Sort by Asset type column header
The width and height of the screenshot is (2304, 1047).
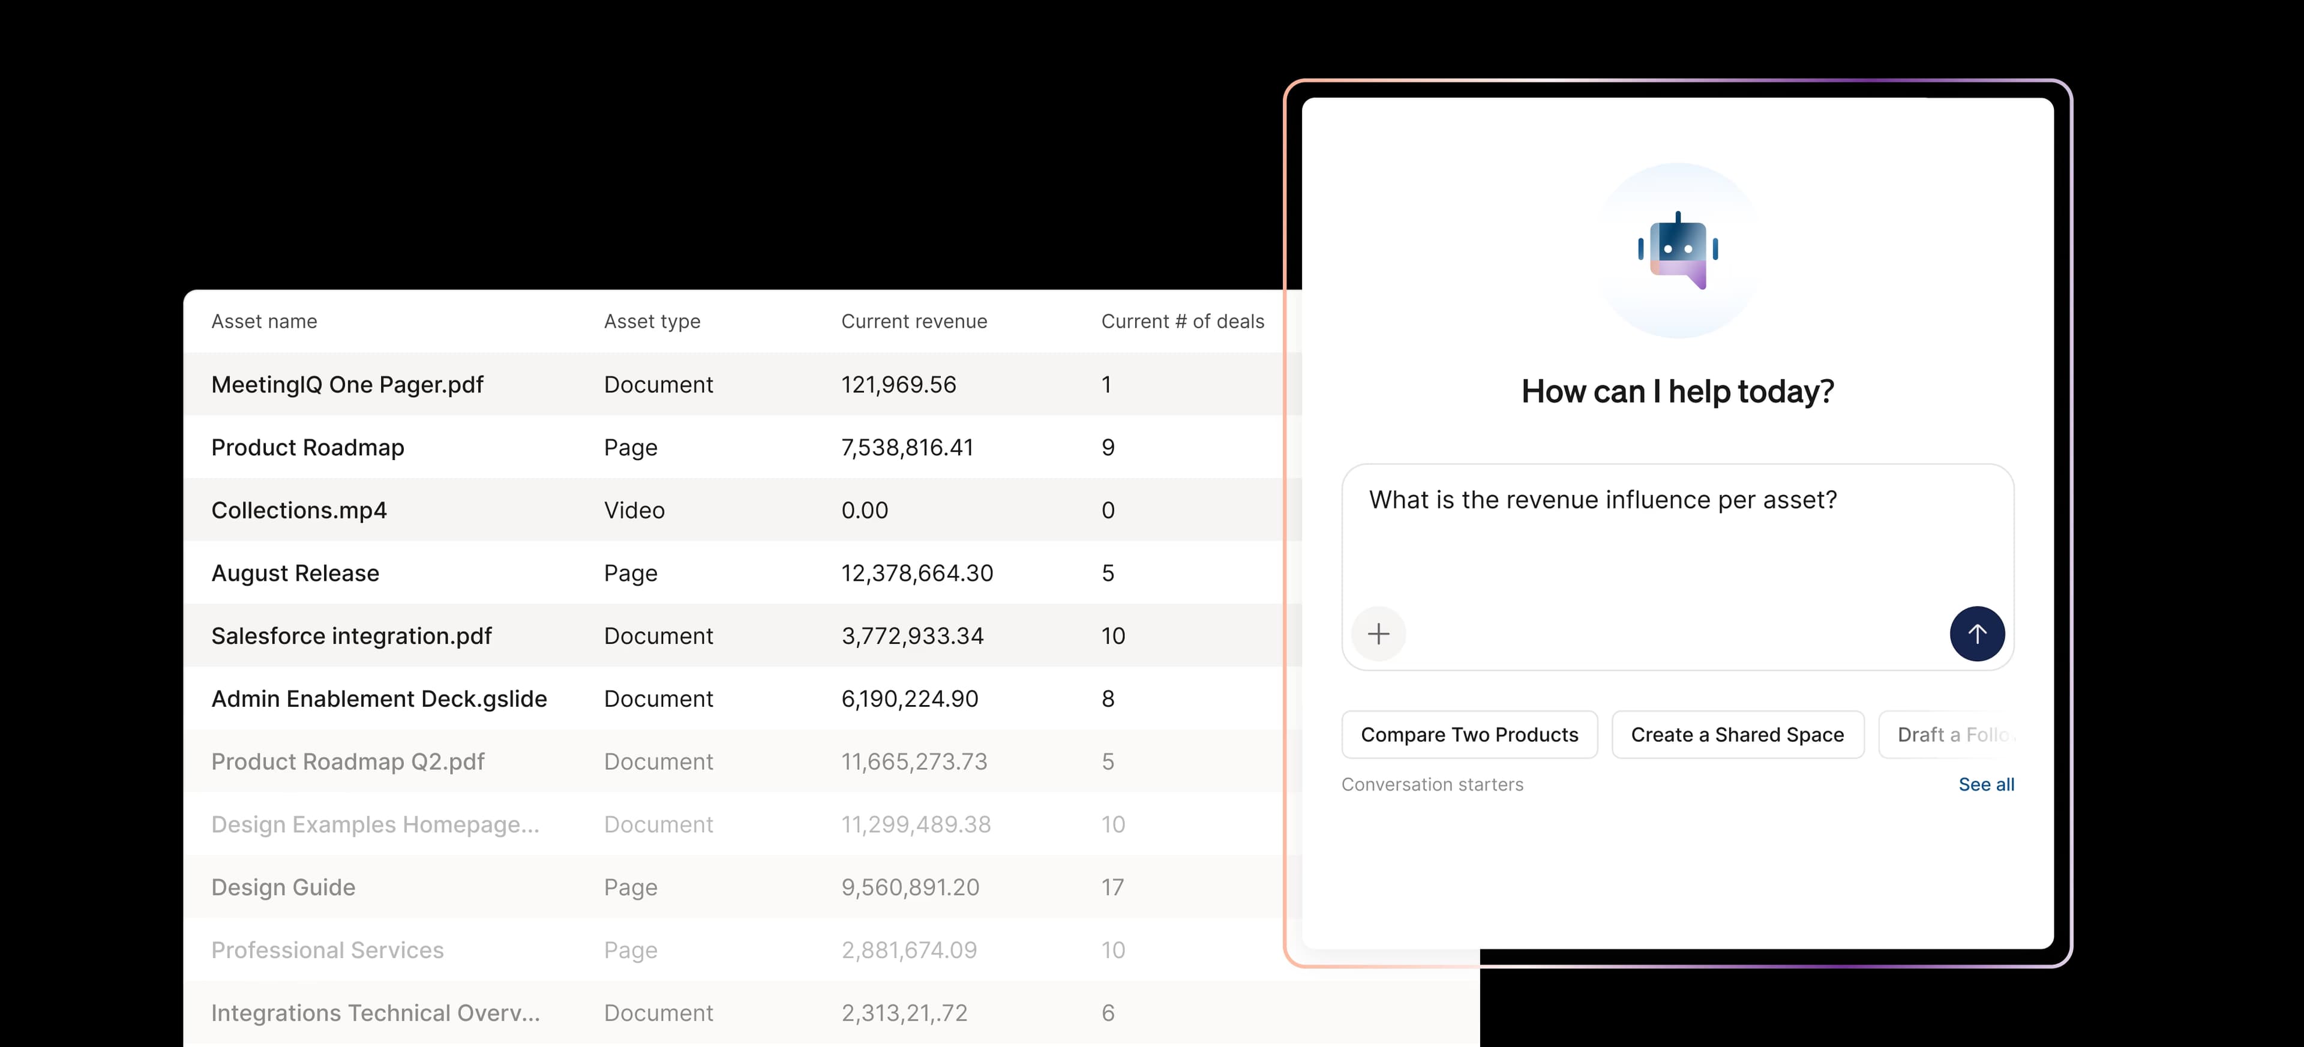(651, 322)
